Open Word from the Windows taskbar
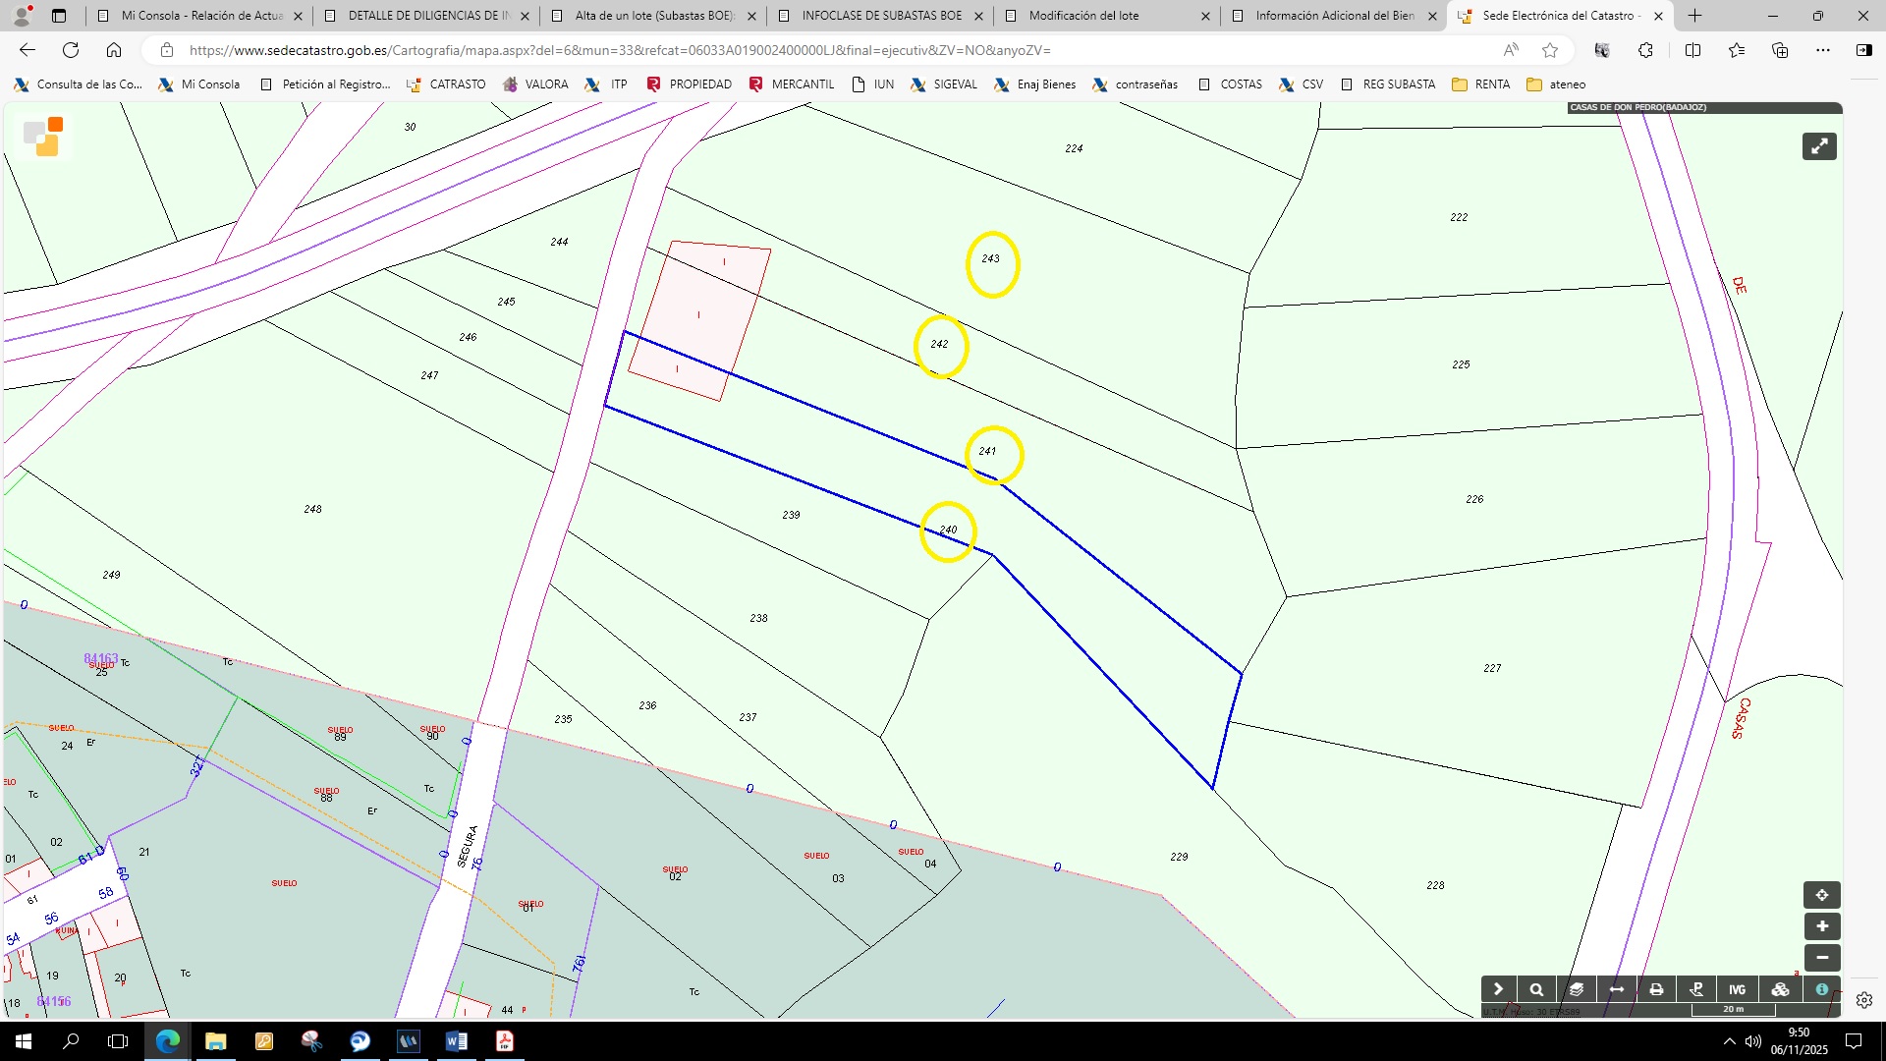The width and height of the screenshot is (1886, 1061). point(456,1041)
